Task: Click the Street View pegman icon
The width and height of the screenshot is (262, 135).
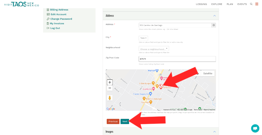Action: tap(110, 98)
